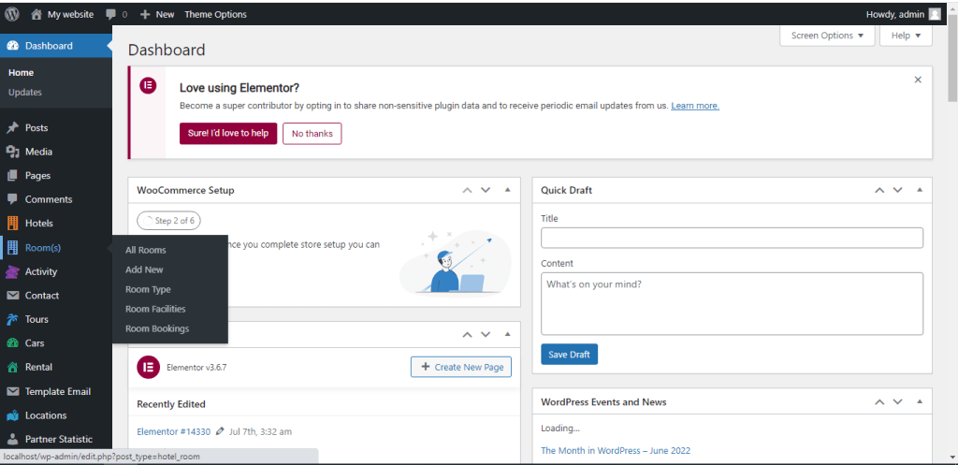This screenshot has width=958, height=465.
Task: Move WordPress Events and News widget up
Action: (879, 401)
